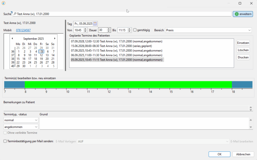The width and height of the screenshot is (257, 160).
Task: Go to next month in calendar
Action: coord(55,38)
